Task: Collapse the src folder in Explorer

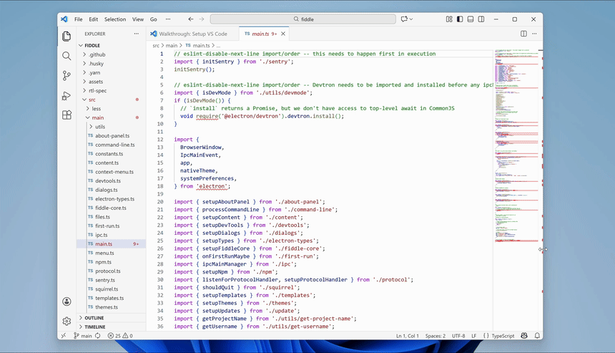Action: click(92, 100)
